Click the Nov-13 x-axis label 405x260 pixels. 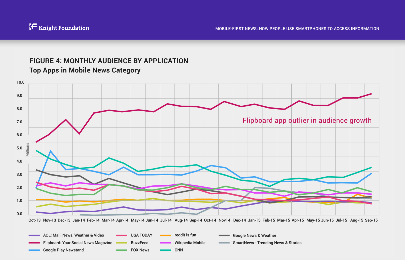(50, 220)
